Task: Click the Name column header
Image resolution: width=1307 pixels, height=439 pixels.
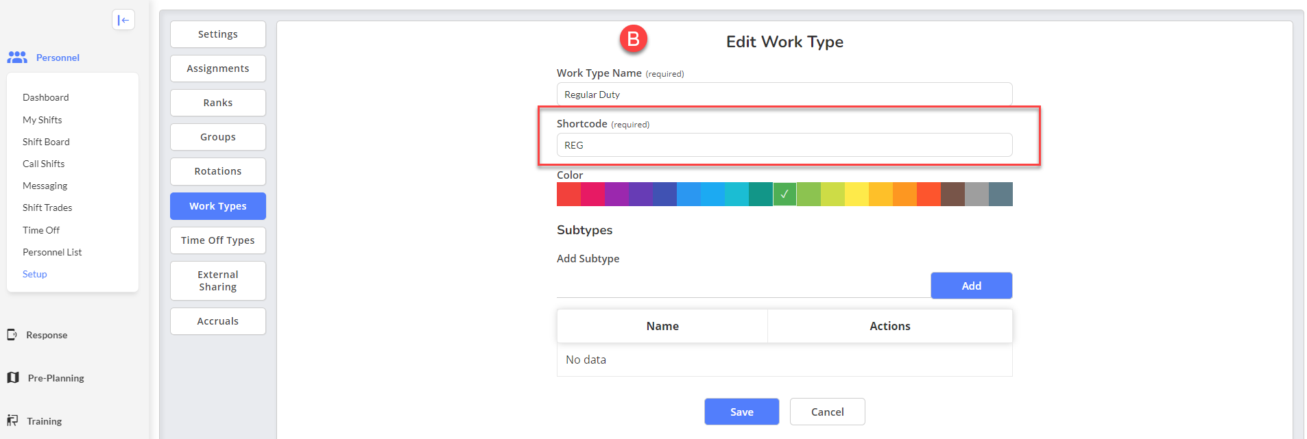Action: [662, 326]
